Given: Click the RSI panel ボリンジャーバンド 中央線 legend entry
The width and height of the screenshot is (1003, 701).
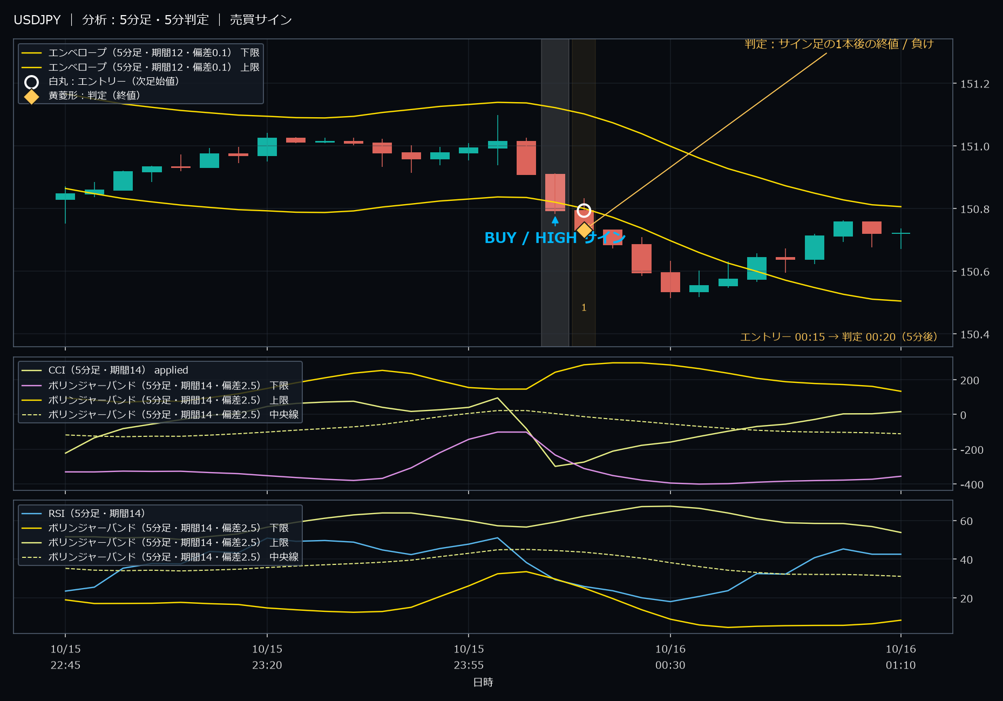Looking at the screenshot, I should tap(160, 557).
